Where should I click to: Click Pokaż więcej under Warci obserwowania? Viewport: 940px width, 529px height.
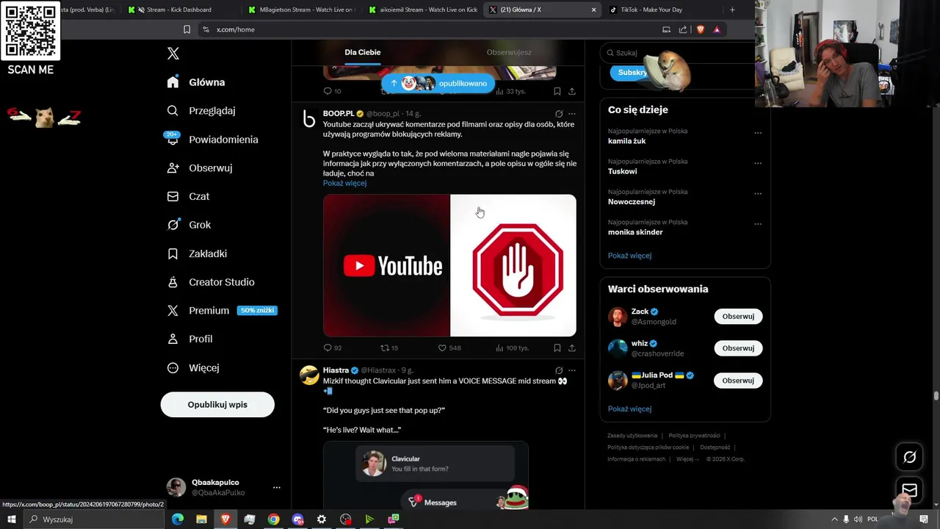point(629,409)
